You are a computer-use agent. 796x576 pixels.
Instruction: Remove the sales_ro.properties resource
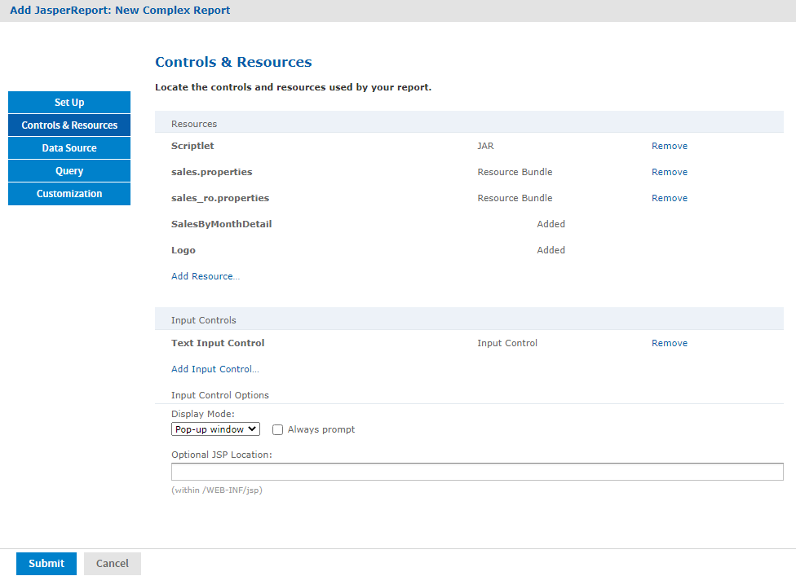[669, 198]
